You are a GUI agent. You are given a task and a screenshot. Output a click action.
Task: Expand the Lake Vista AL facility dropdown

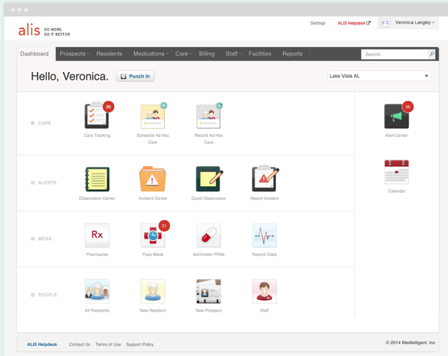[x=379, y=76]
